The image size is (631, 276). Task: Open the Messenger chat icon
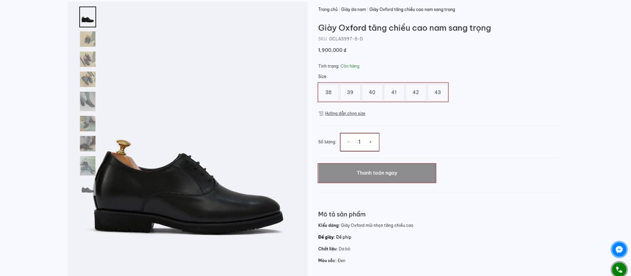click(x=619, y=249)
